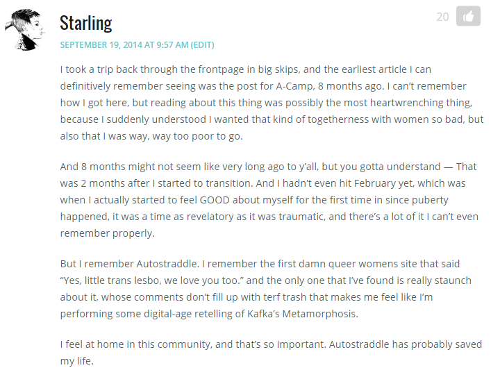Click the capitalized word "GOOD"
The image size is (500, 377).
click(x=215, y=200)
